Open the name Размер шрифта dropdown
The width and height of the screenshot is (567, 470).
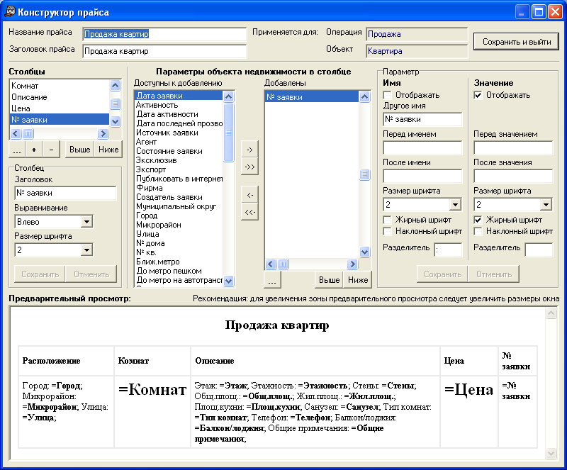(x=455, y=204)
